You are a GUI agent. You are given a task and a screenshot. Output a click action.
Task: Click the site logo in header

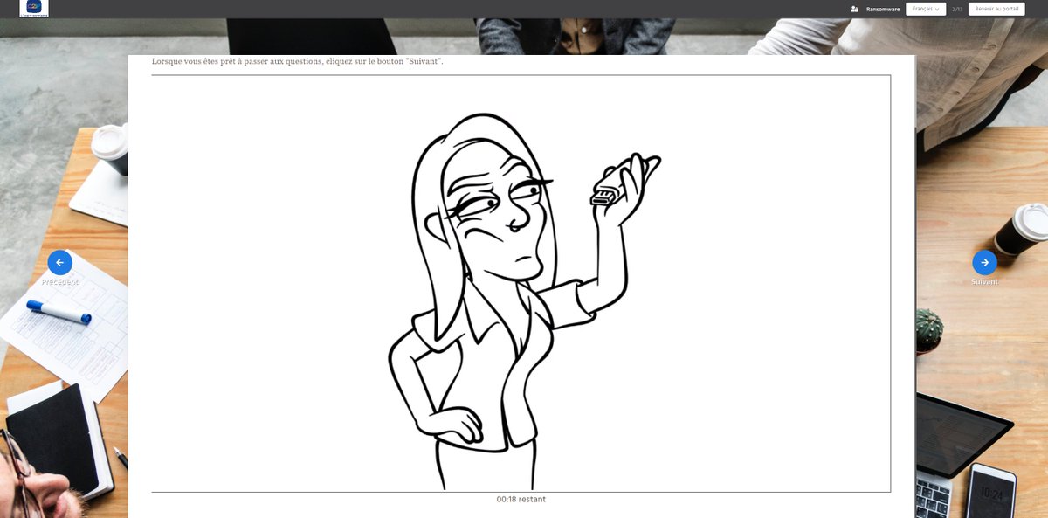pos(34,9)
